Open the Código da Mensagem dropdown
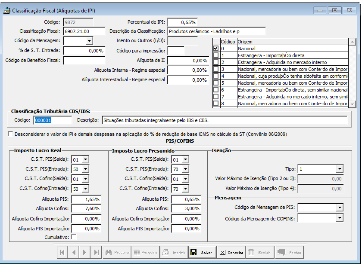Viewport: 362px width, 266px height. [89, 41]
